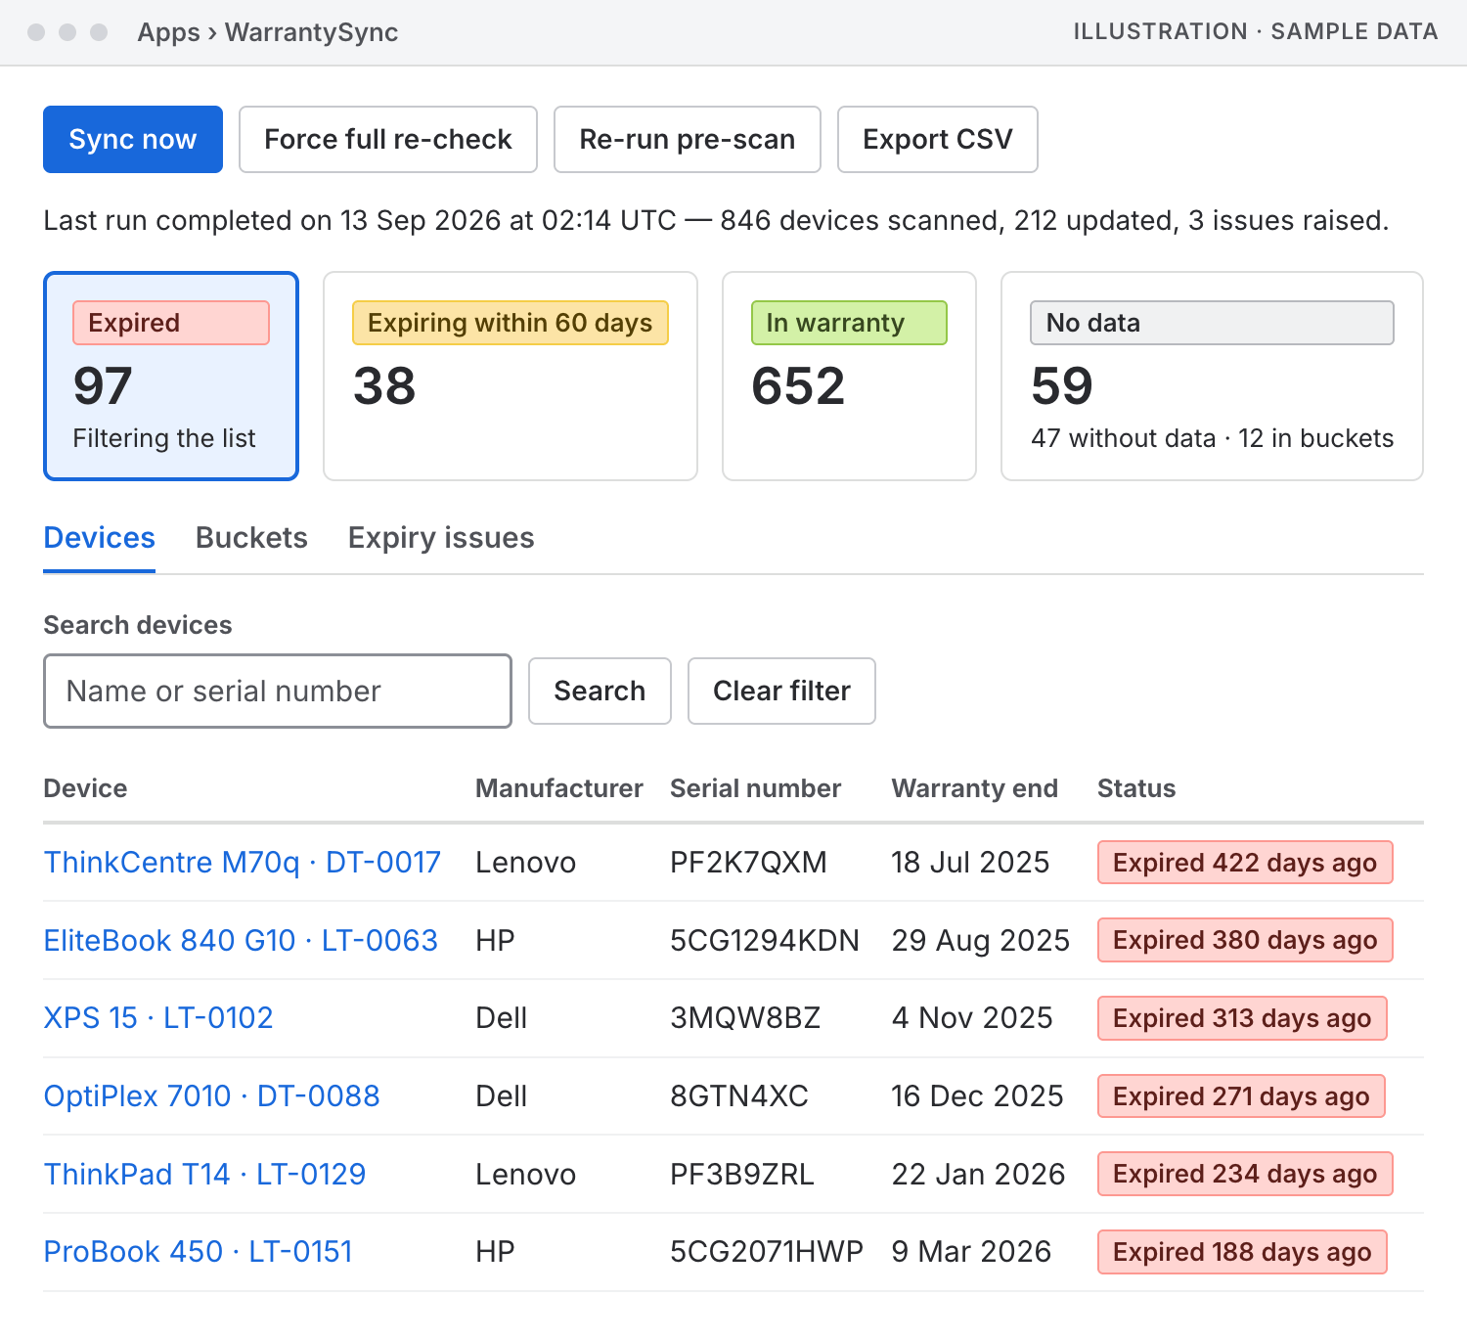Select serial number PF2K7QXM

pyautogui.click(x=748, y=863)
